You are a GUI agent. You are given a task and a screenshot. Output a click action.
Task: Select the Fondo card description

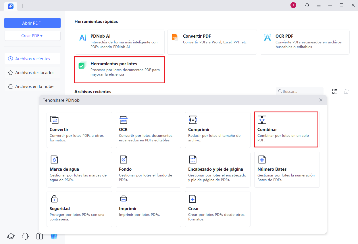[x=146, y=177]
